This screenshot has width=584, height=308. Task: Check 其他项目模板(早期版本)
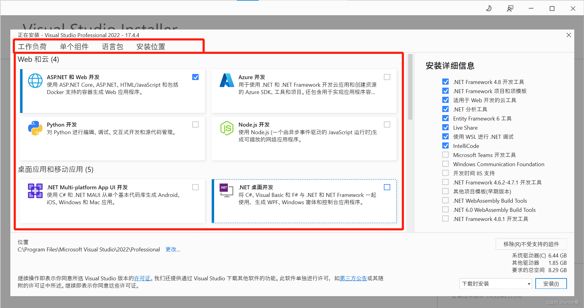[x=446, y=191]
